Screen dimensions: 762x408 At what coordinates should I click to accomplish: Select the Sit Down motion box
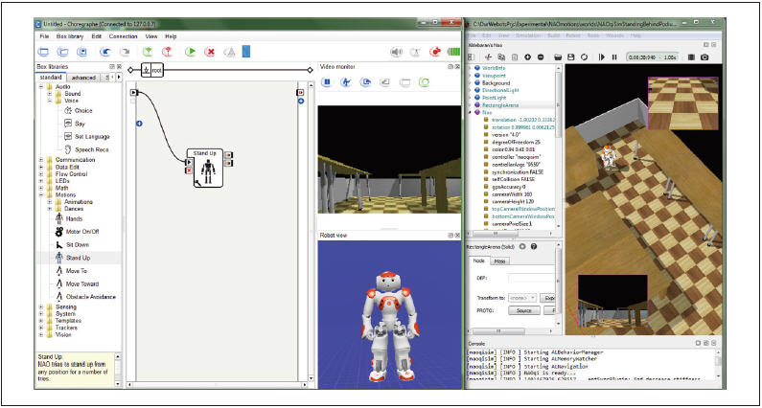coord(79,245)
